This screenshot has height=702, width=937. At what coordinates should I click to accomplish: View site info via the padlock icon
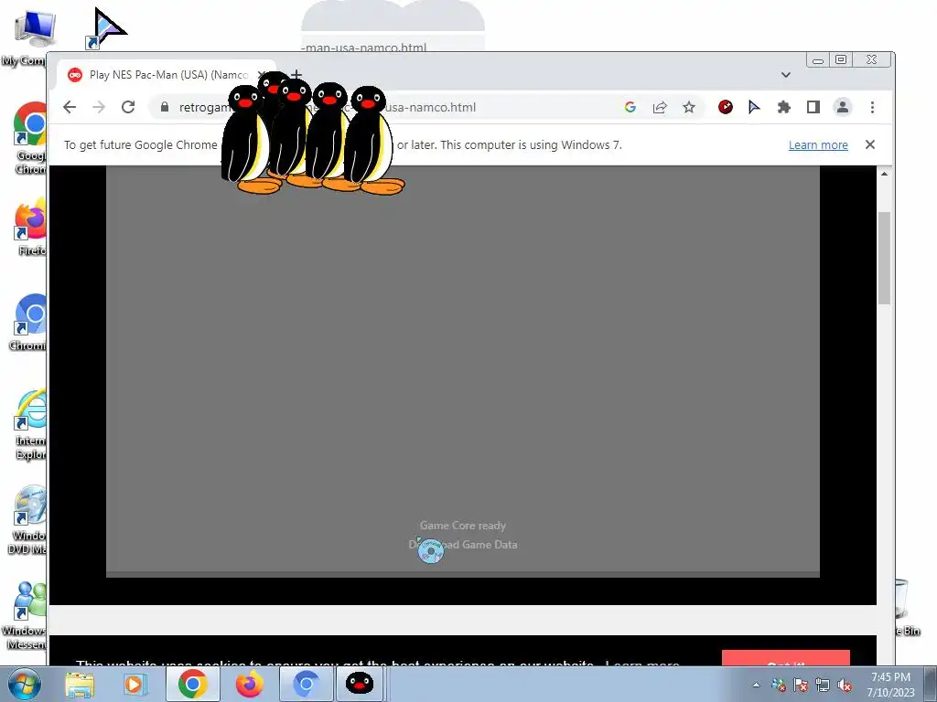click(165, 108)
